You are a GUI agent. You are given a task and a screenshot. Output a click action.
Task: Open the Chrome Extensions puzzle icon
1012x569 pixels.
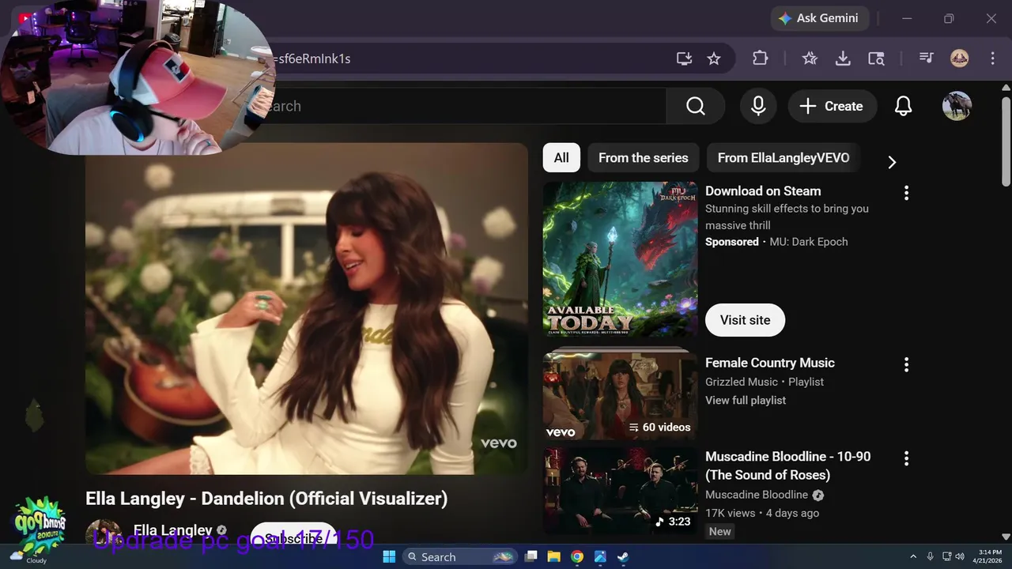[x=760, y=58]
